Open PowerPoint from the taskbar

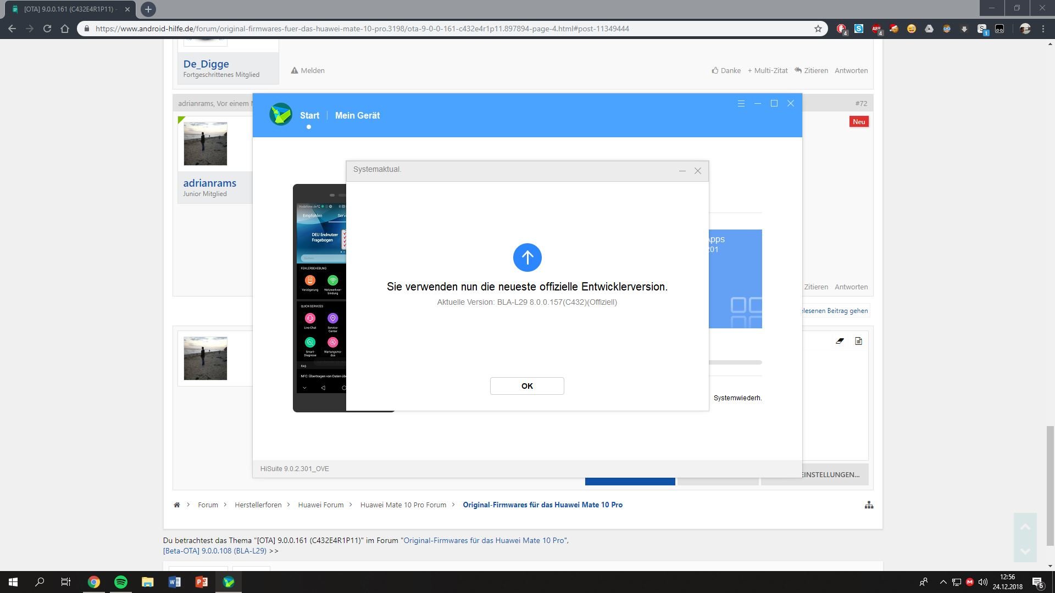[201, 582]
